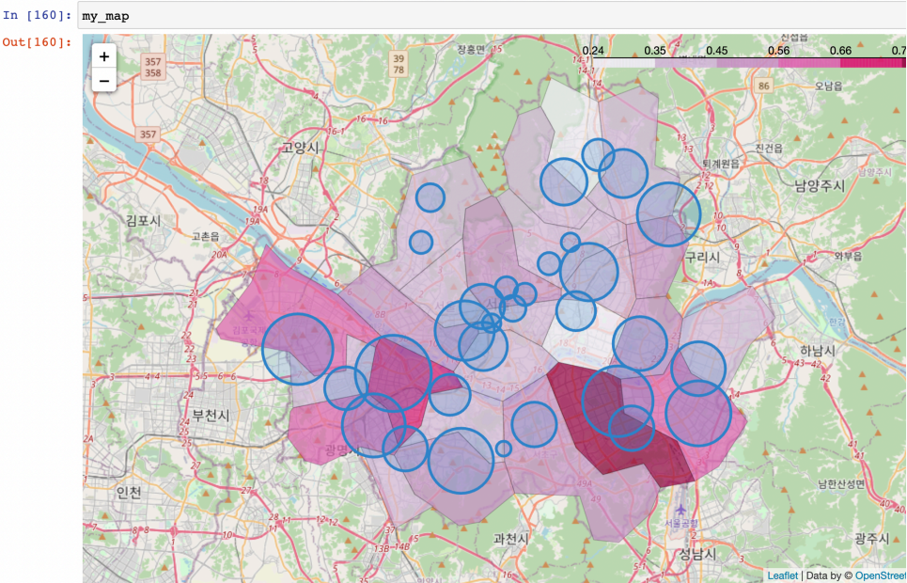Click the large circle marker over Gimpo airport district
Viewport: 907px width, 583px height.
[298, 349]
